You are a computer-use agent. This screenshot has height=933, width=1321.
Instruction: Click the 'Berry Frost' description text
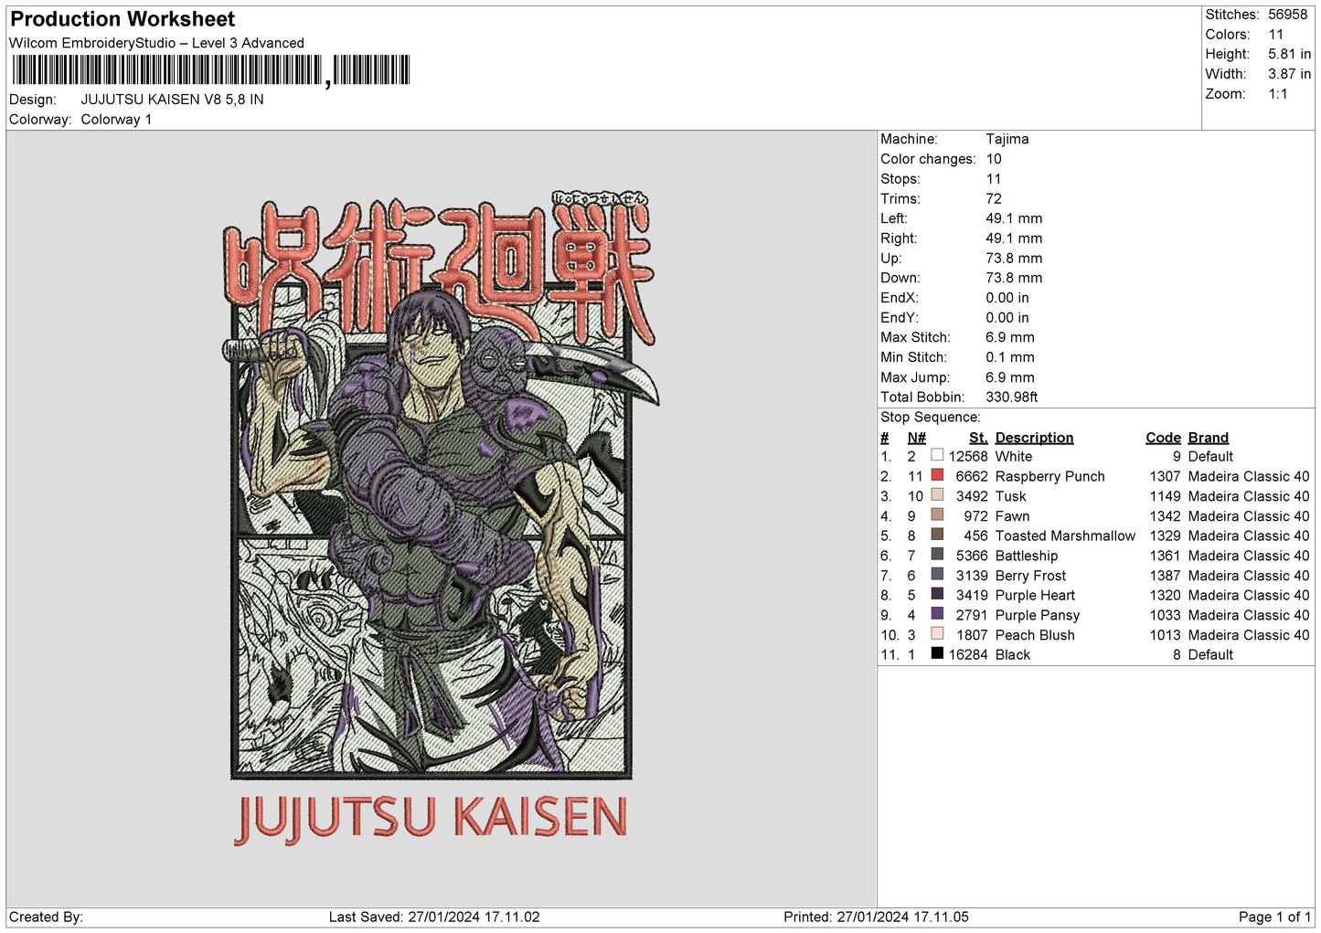(x=1030, y=576)
